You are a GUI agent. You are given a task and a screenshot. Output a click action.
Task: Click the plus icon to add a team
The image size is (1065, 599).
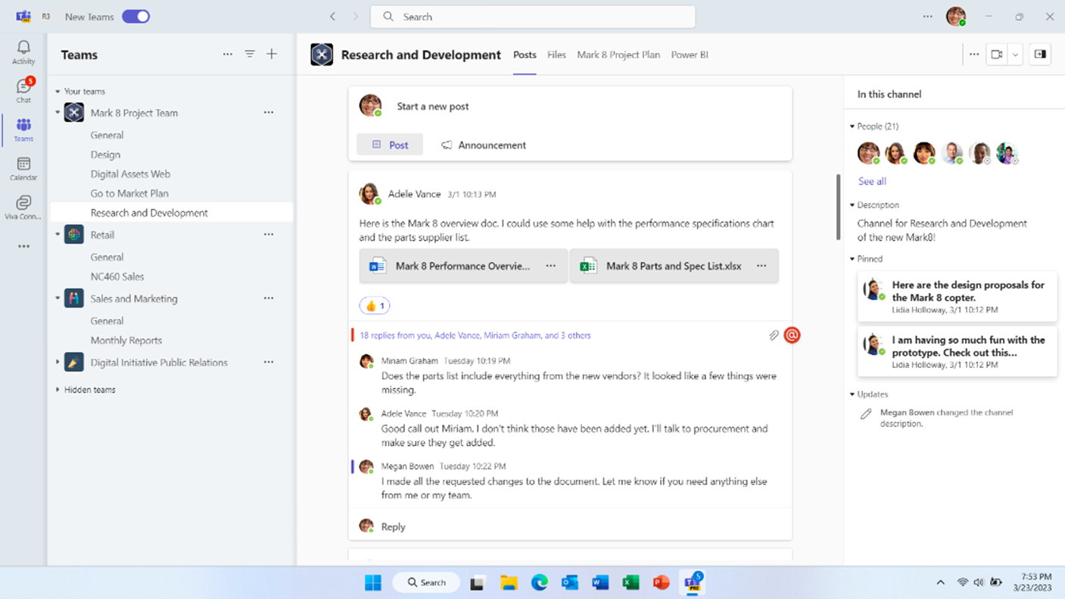272,55
